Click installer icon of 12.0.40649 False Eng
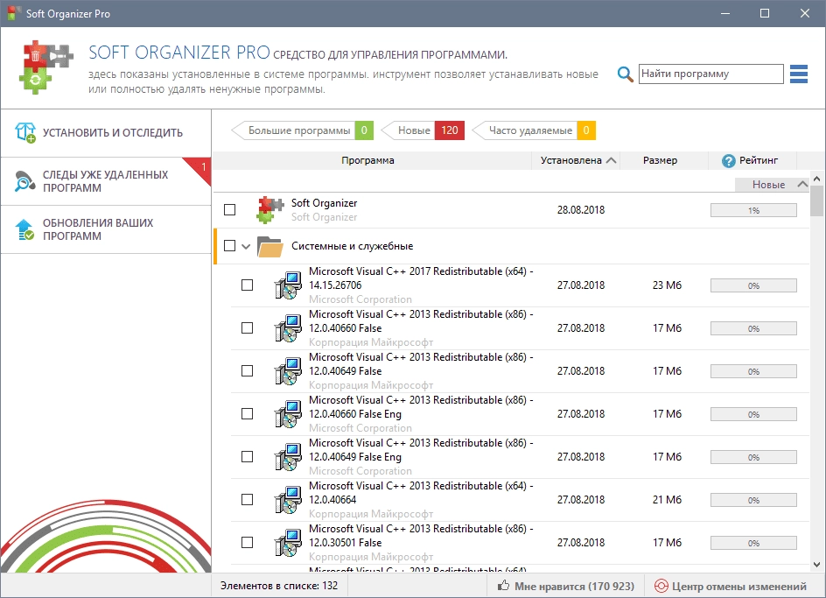This screenshot has width=826, height=598. [x=288, y=457]
